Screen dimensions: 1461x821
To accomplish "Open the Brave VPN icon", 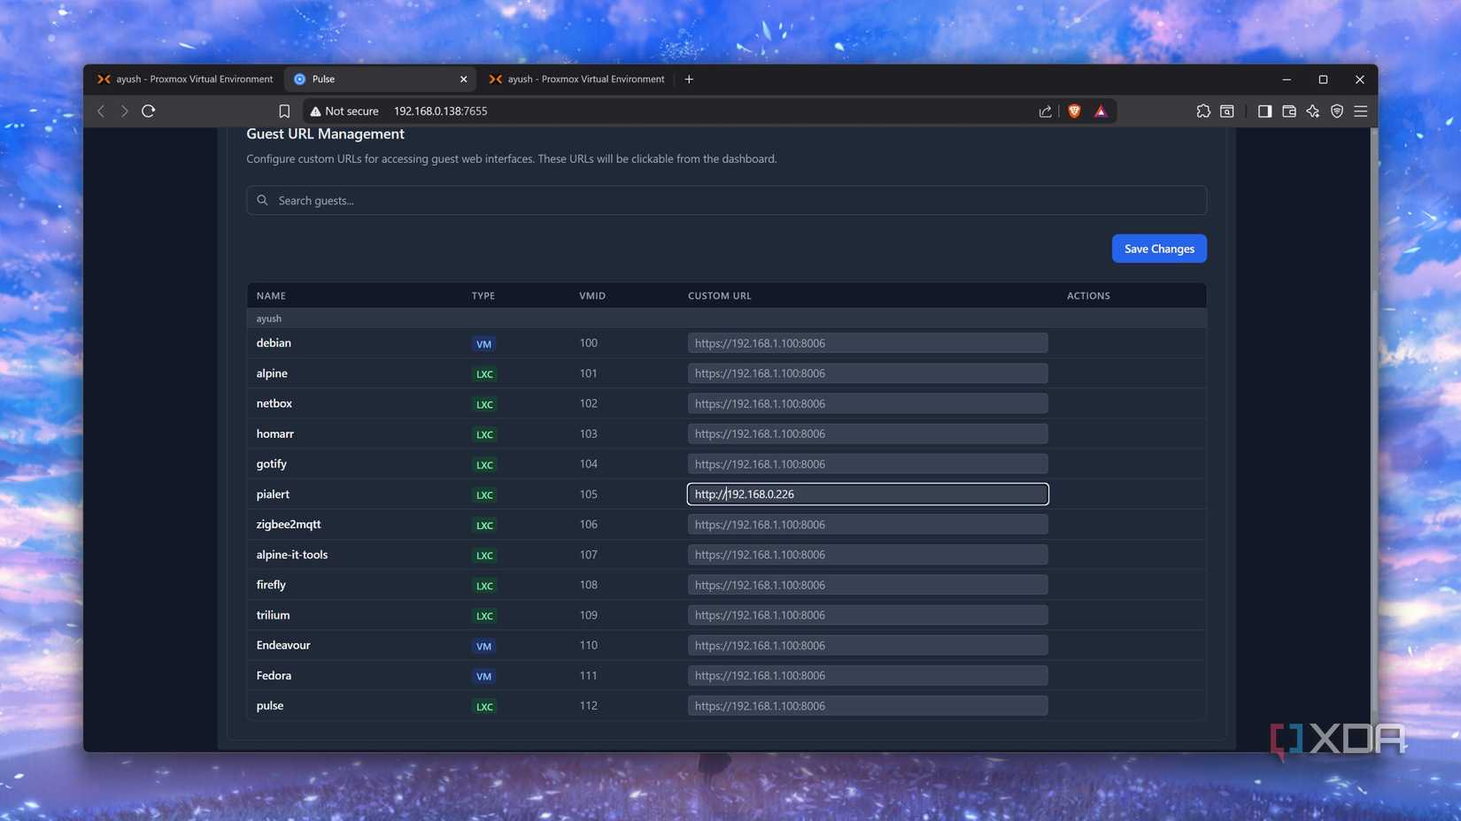I will pyautogui.click(x=1337, y=111).
